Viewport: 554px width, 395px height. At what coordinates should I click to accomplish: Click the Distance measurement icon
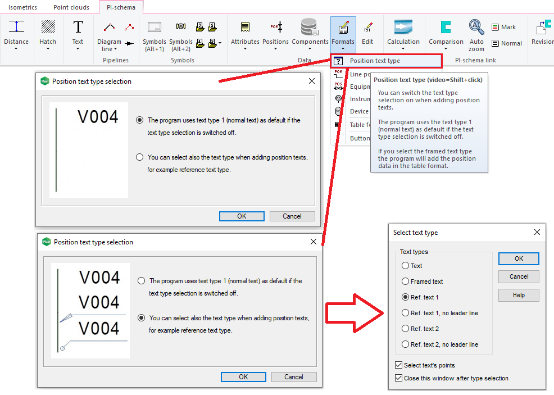[x=16, y=27]
